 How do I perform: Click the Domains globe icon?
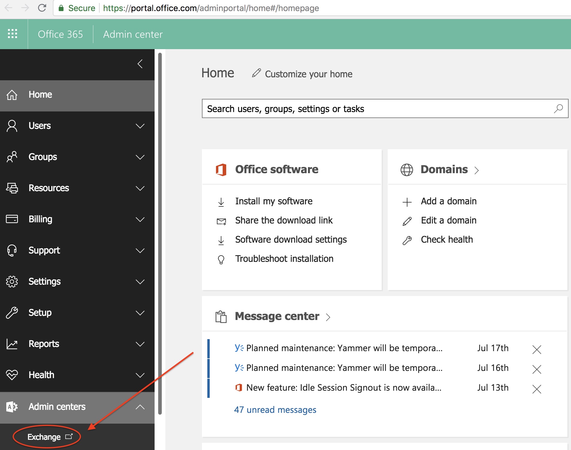pyautogui.click(x=407, y=170)
